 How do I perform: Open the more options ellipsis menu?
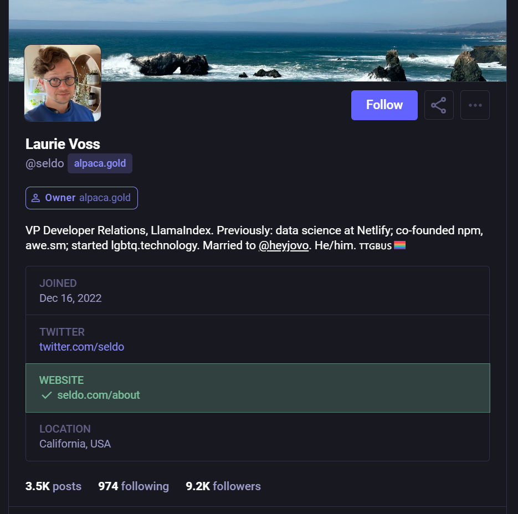(475, 105)
